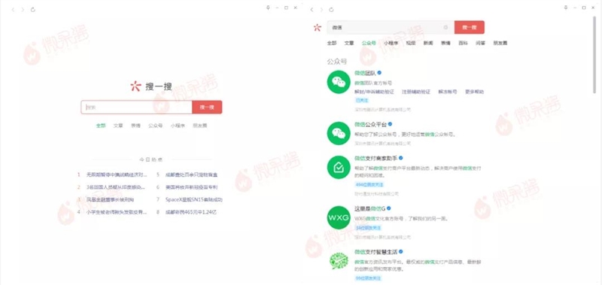Open hot topic 1 about 中澳战略经济
The width and height of the screenshot is (602, 285).
pyautogui.click(x=117, y=174)
